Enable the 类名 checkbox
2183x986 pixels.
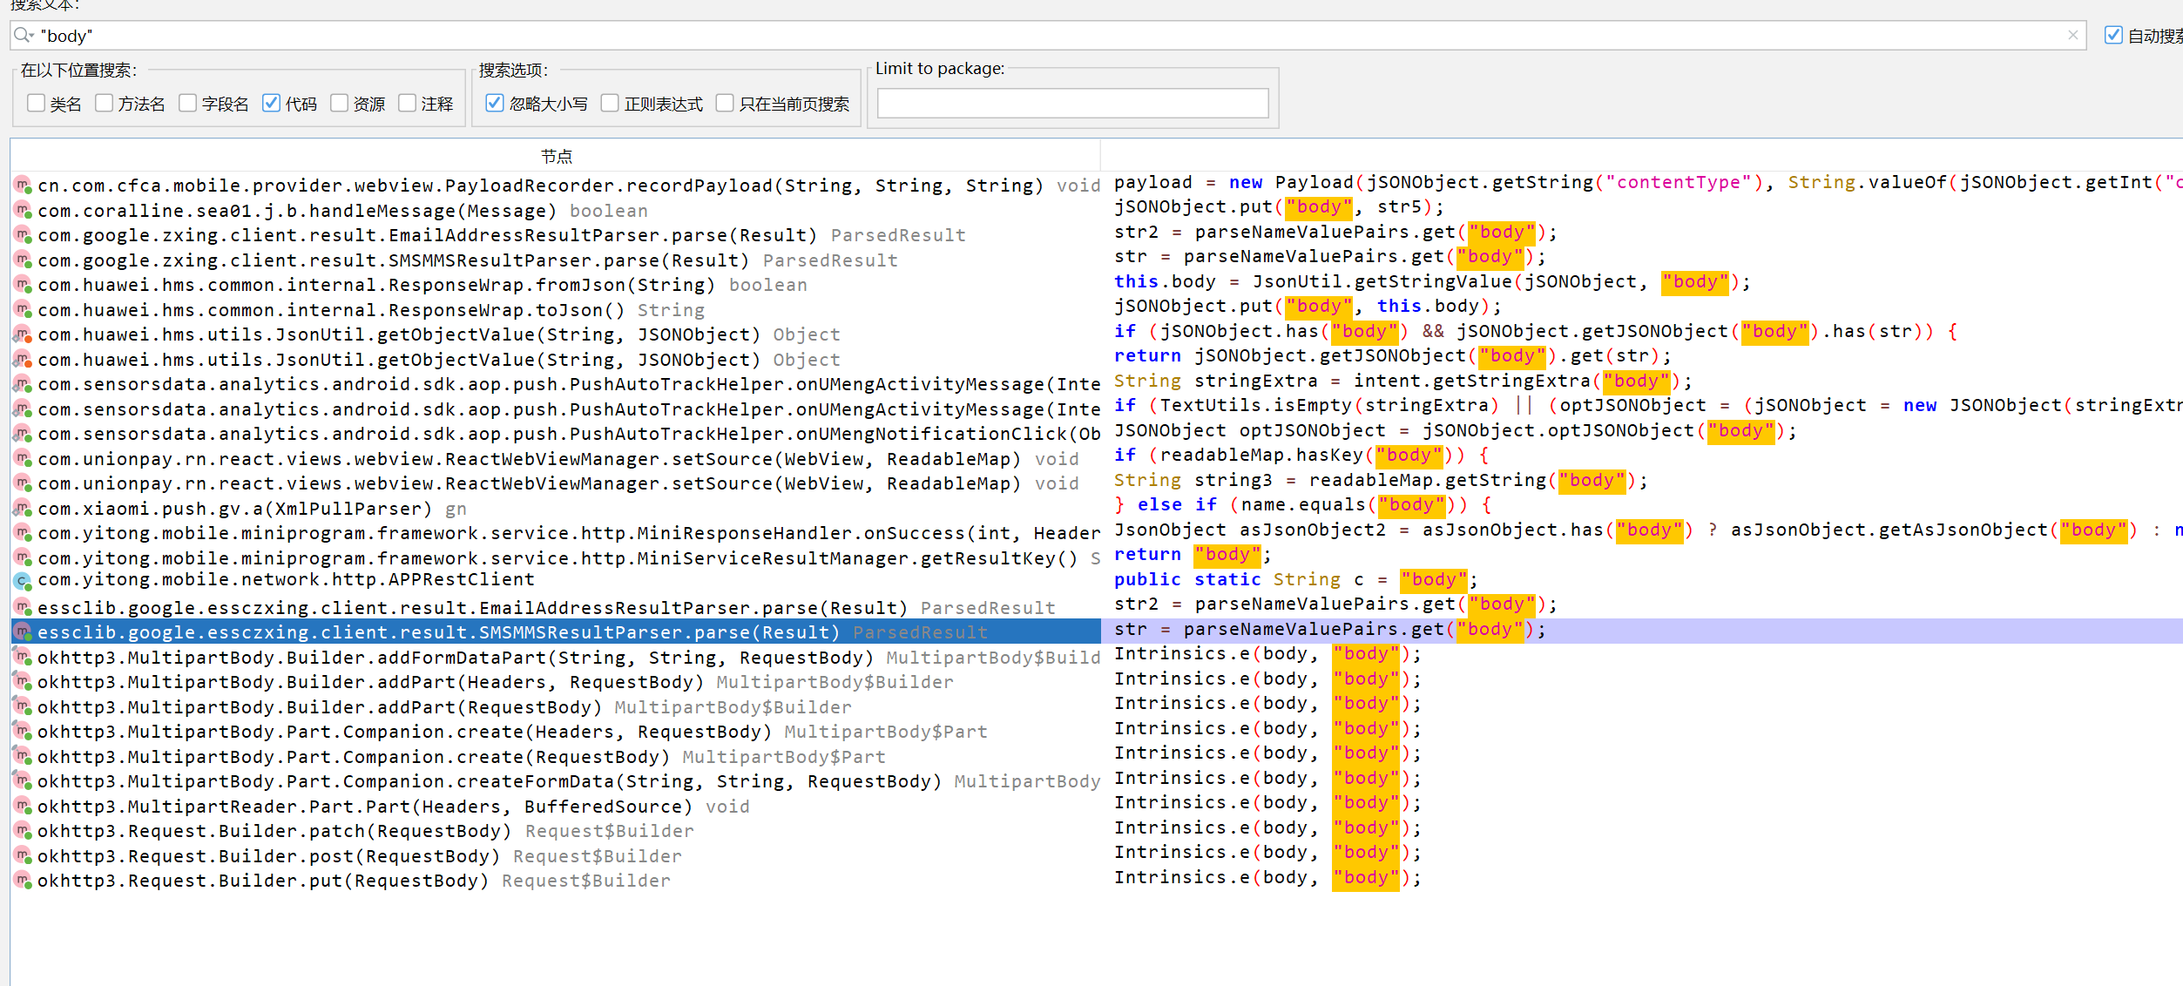(36, 104)
